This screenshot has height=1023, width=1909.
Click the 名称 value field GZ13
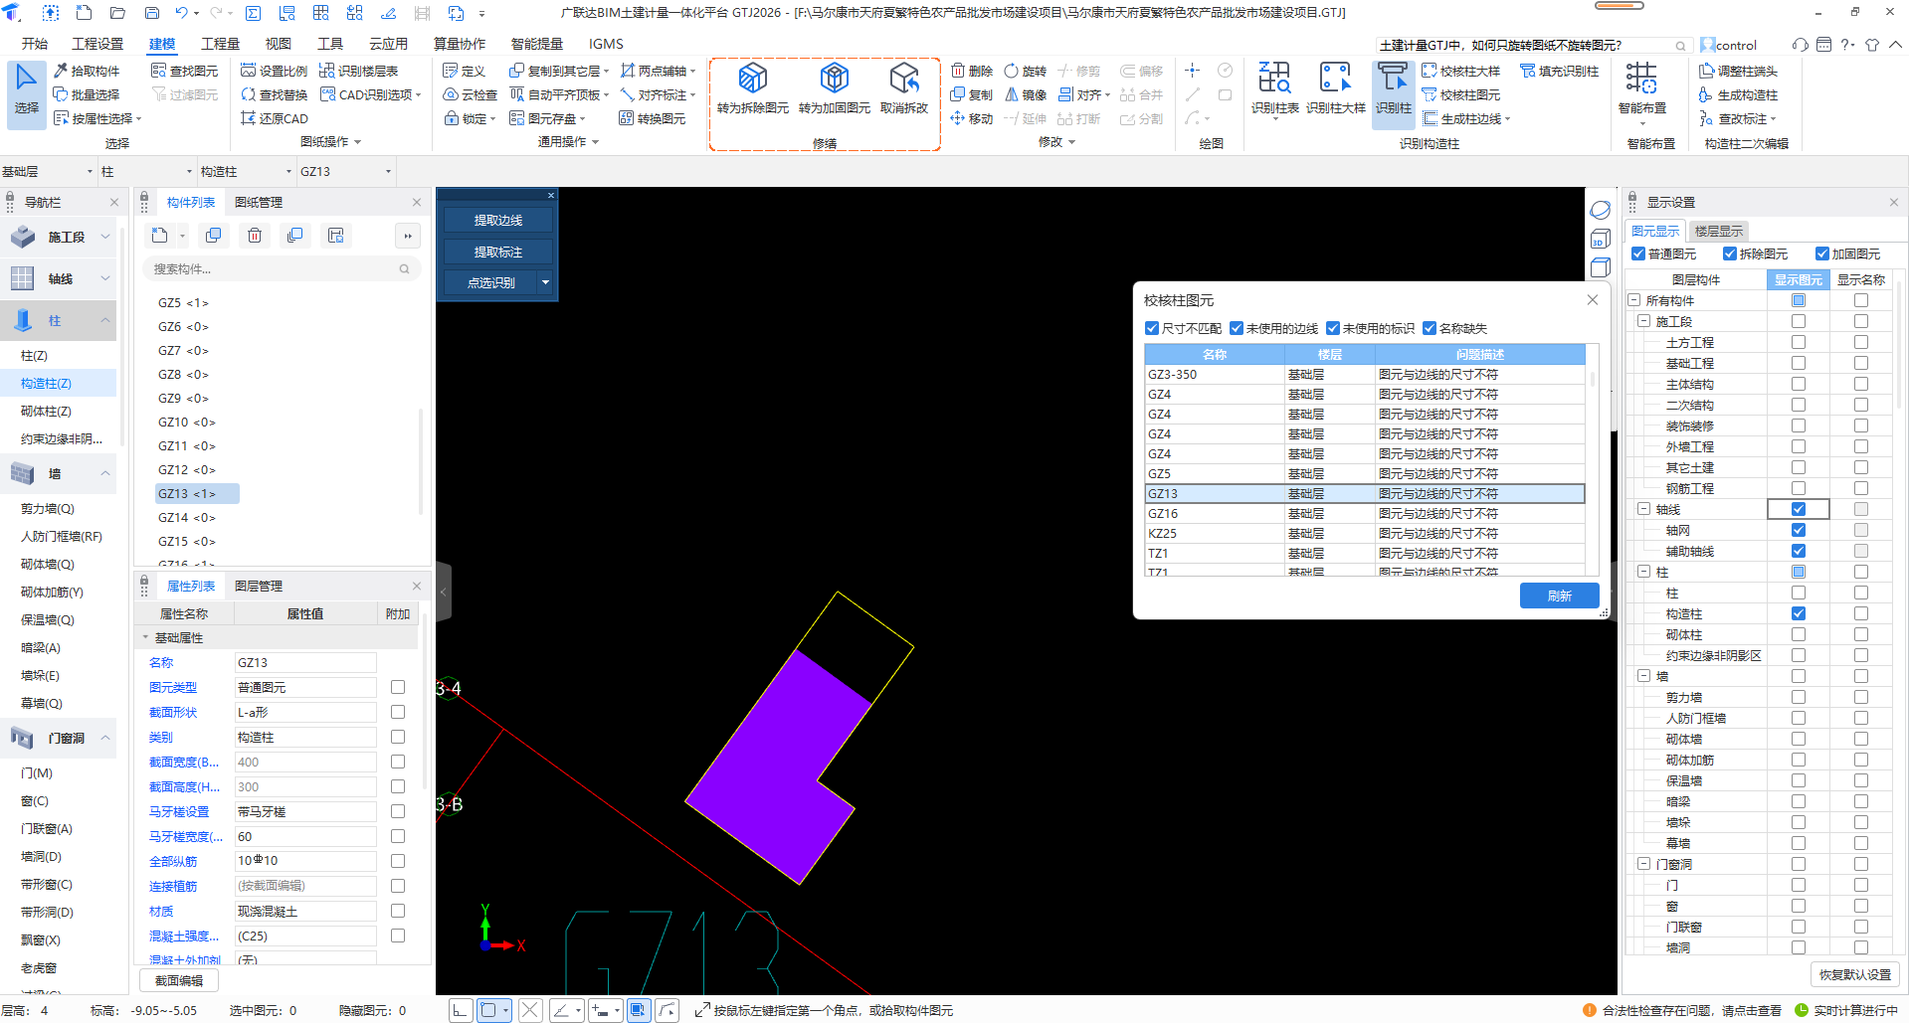pyautogui.click(x=304, y=662)
